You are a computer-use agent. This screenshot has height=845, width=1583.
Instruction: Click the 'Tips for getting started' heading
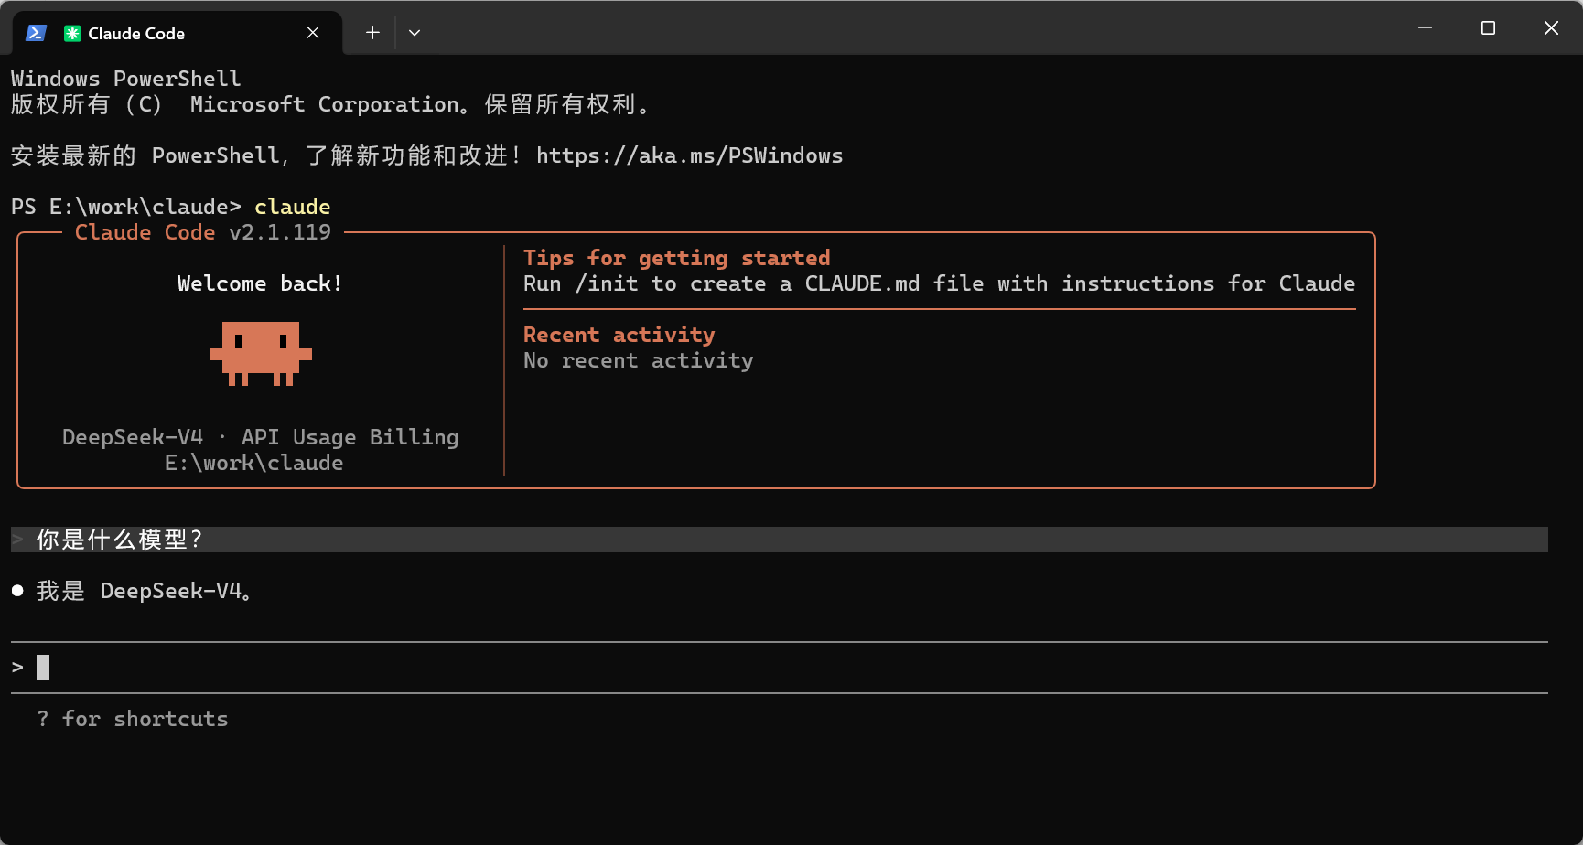pos(676,258)
